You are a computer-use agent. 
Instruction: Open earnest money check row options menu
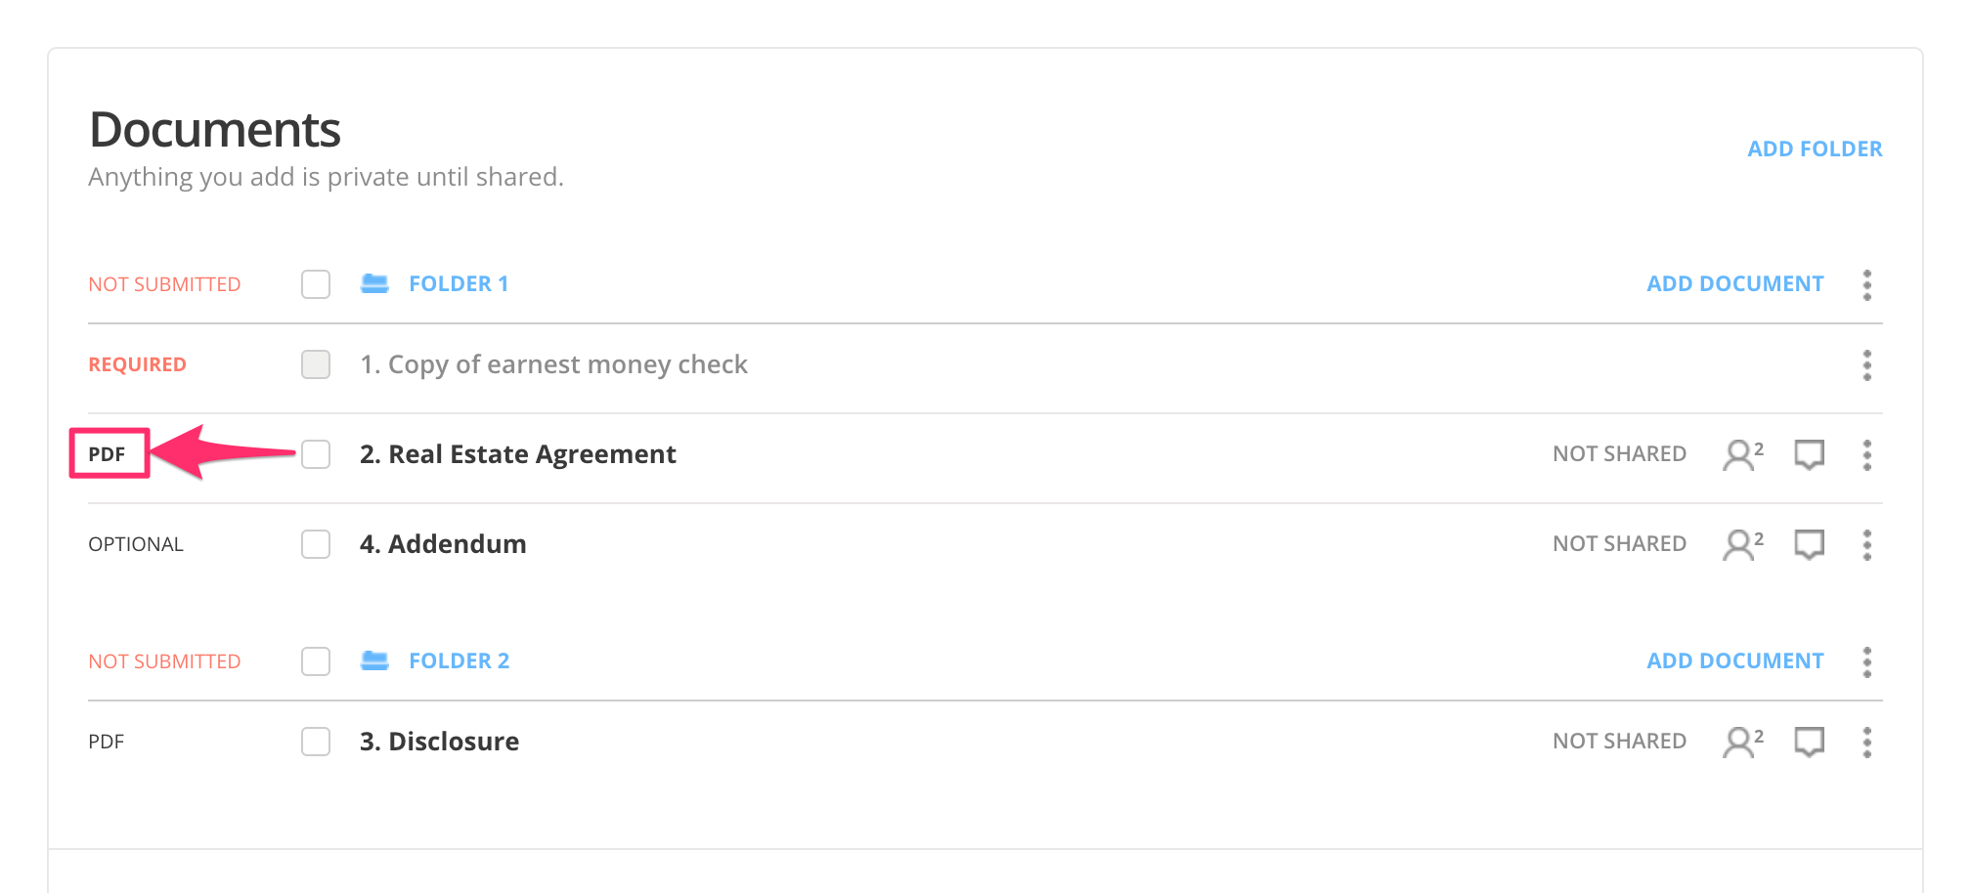(x=1866, y=364)
